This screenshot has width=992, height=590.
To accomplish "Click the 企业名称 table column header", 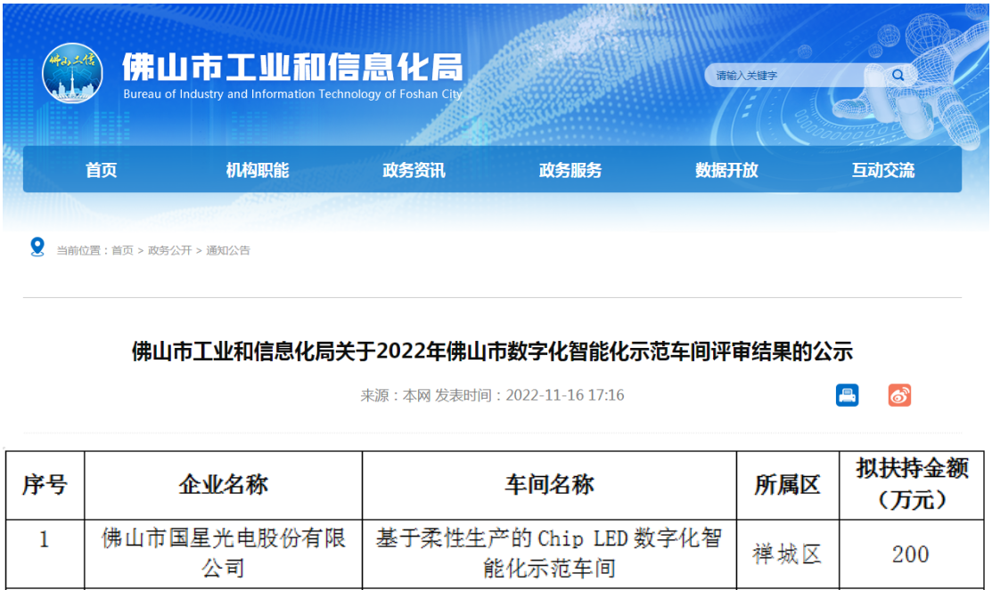I will click(x=223, y=485).
